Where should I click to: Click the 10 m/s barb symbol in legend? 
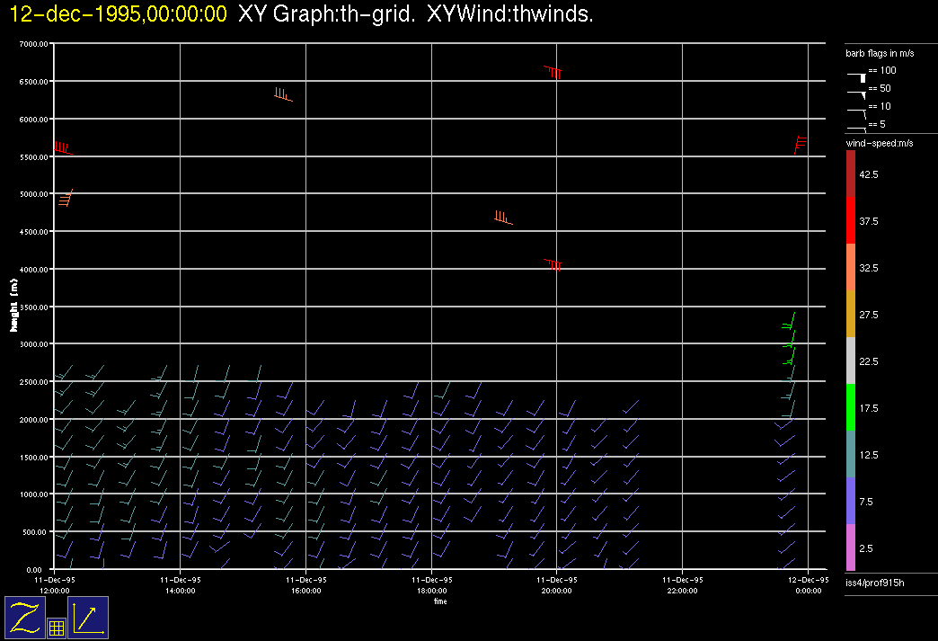tap(858, 111)
